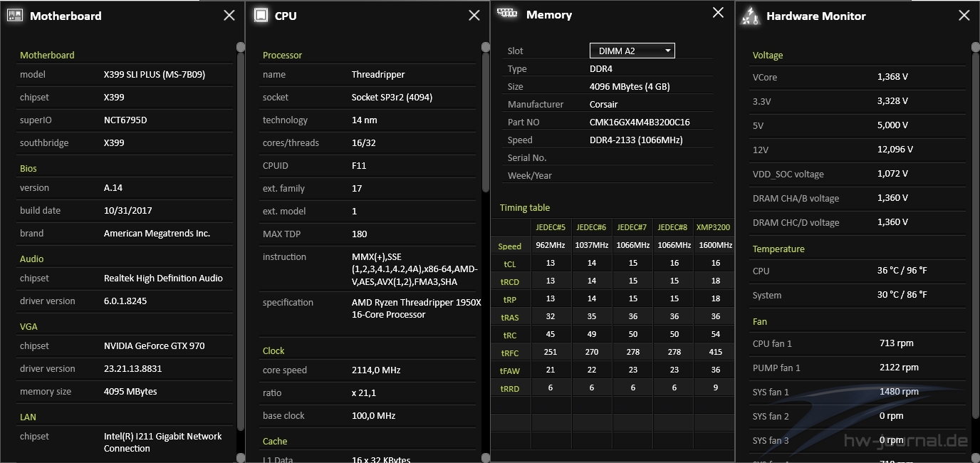The width and height of the screenshot is (980, 463).
Task: Click audio driver version 6.0.1.8245
Action: [x=125, y=301]
